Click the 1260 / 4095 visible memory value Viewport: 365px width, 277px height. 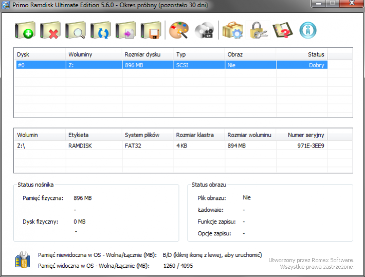pos(178,266)
